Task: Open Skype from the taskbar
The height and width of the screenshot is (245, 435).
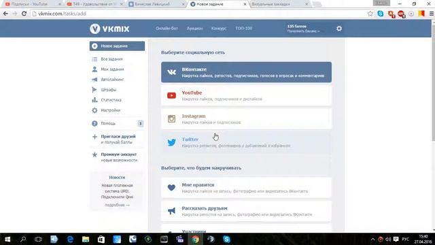Action: [226, 239]
